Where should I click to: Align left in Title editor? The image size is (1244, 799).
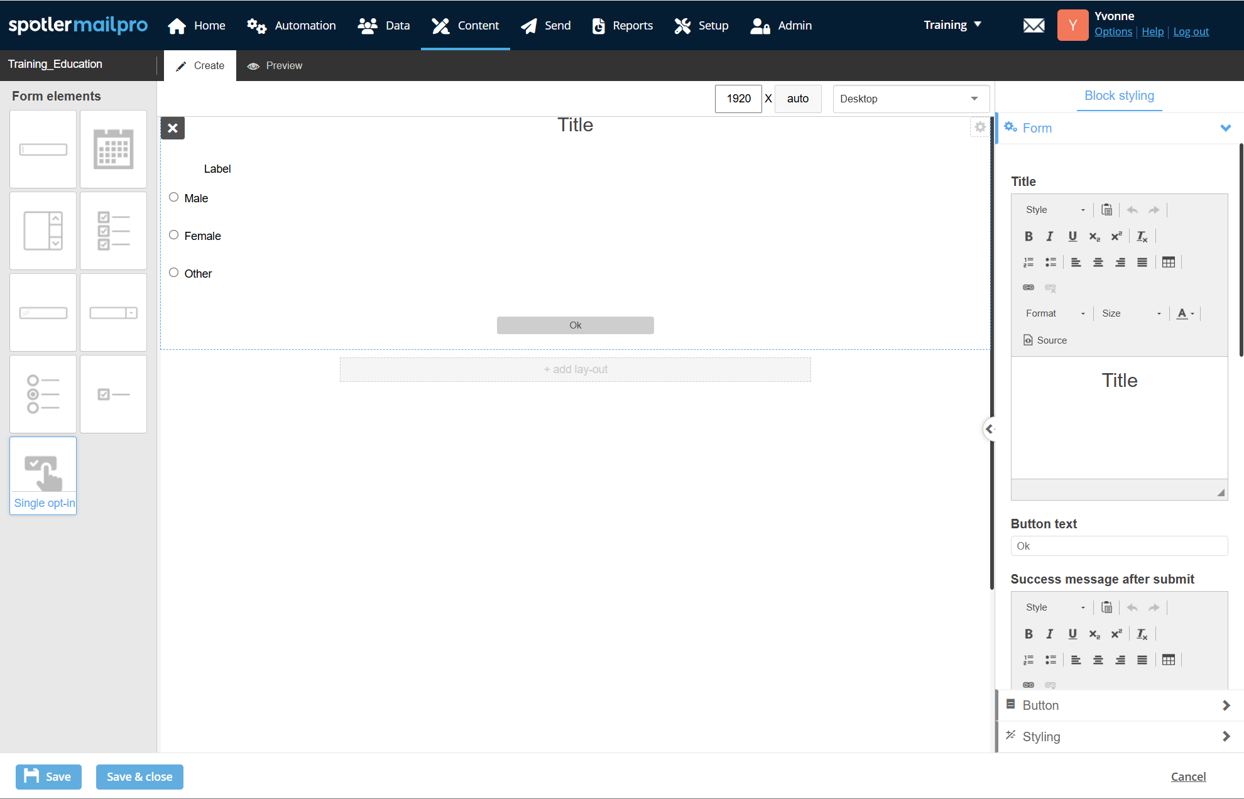coord(1076,263)
